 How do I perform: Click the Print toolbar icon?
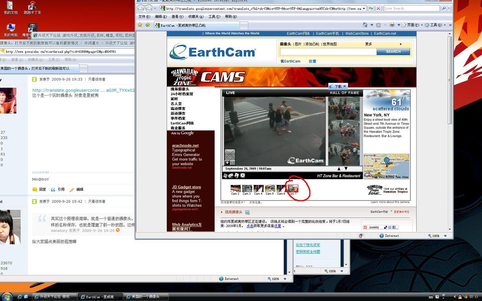[x=392, y=25]
